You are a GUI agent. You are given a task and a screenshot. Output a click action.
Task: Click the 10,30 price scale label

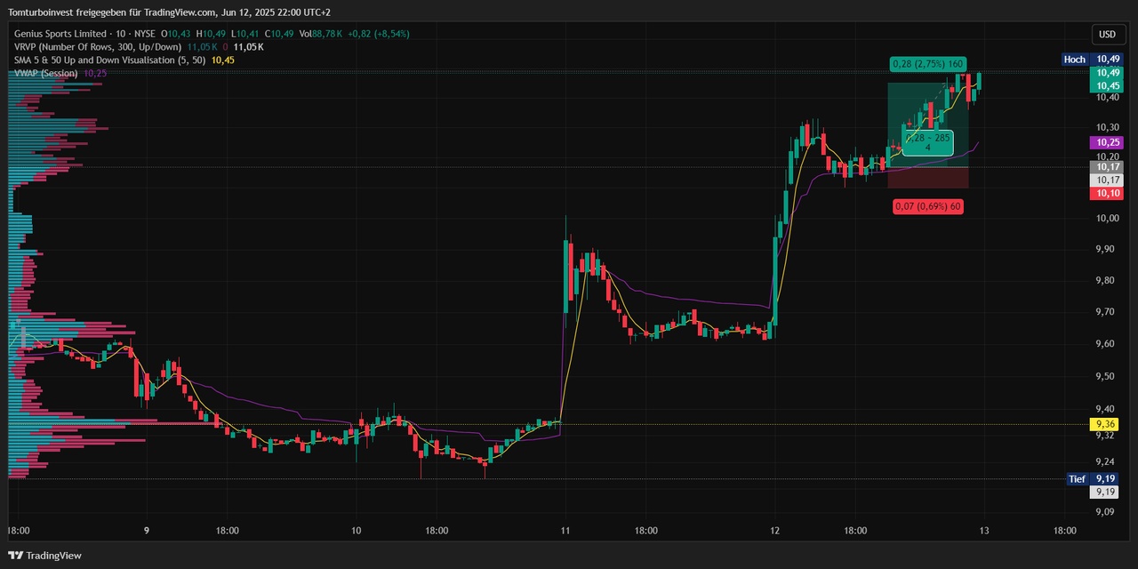[x=1108, y=127]
